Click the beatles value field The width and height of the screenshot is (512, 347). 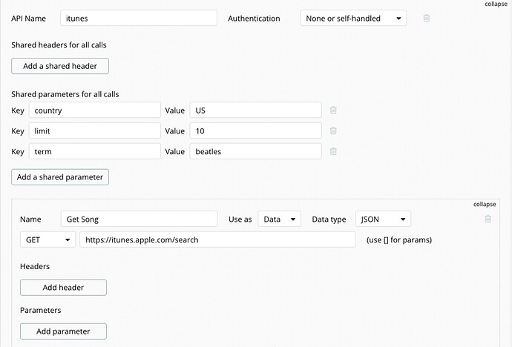click(255, 151)
